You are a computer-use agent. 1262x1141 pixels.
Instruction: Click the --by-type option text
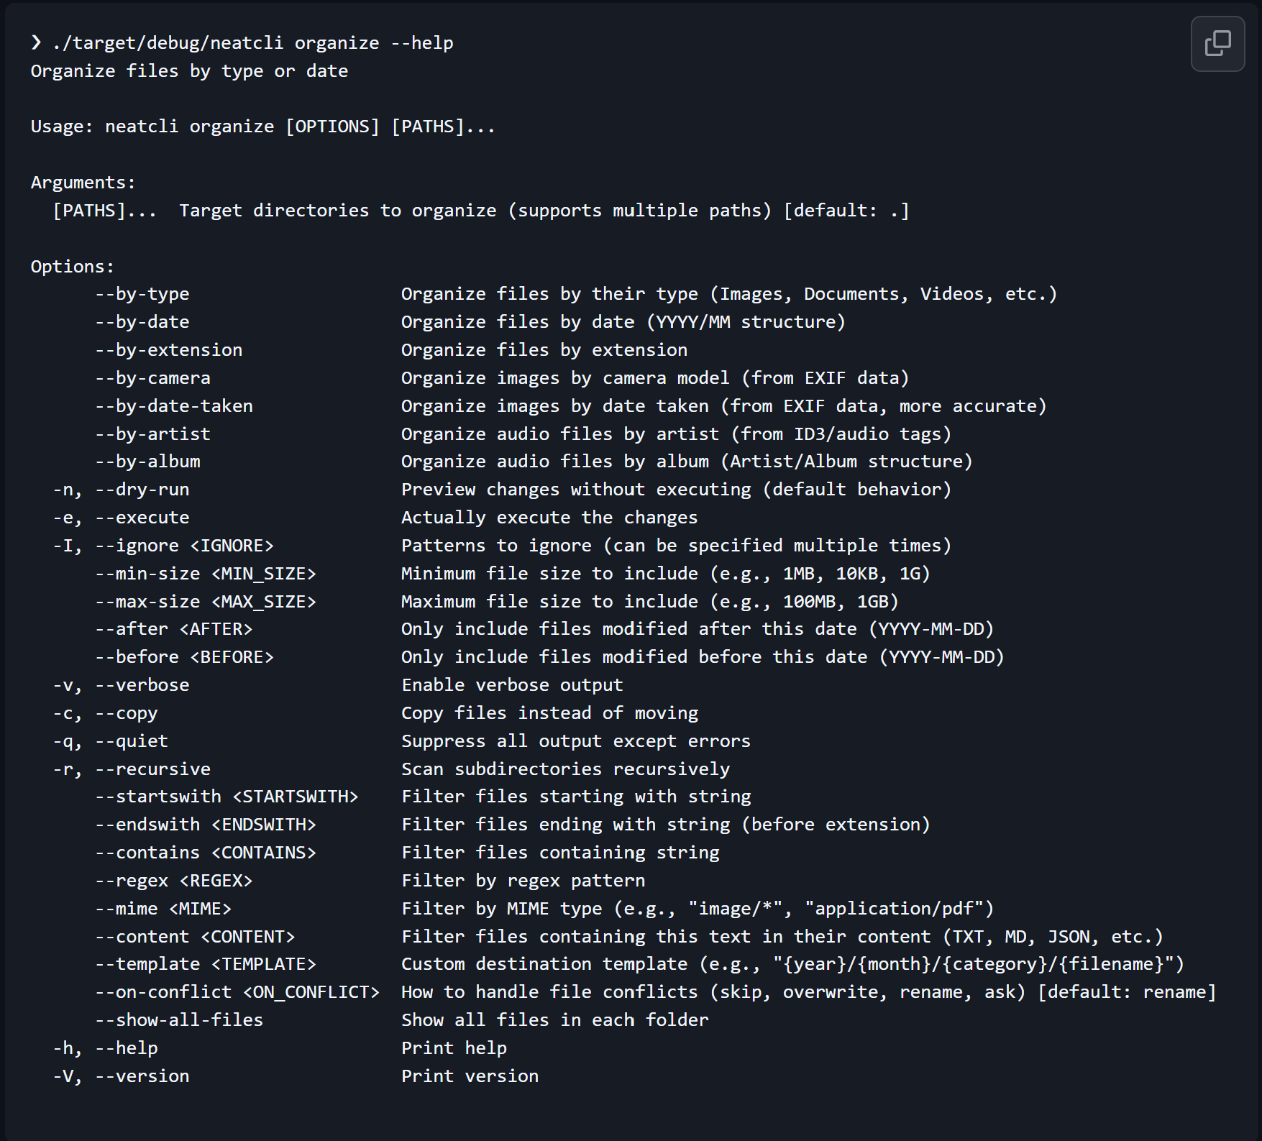tap(142, 294)
